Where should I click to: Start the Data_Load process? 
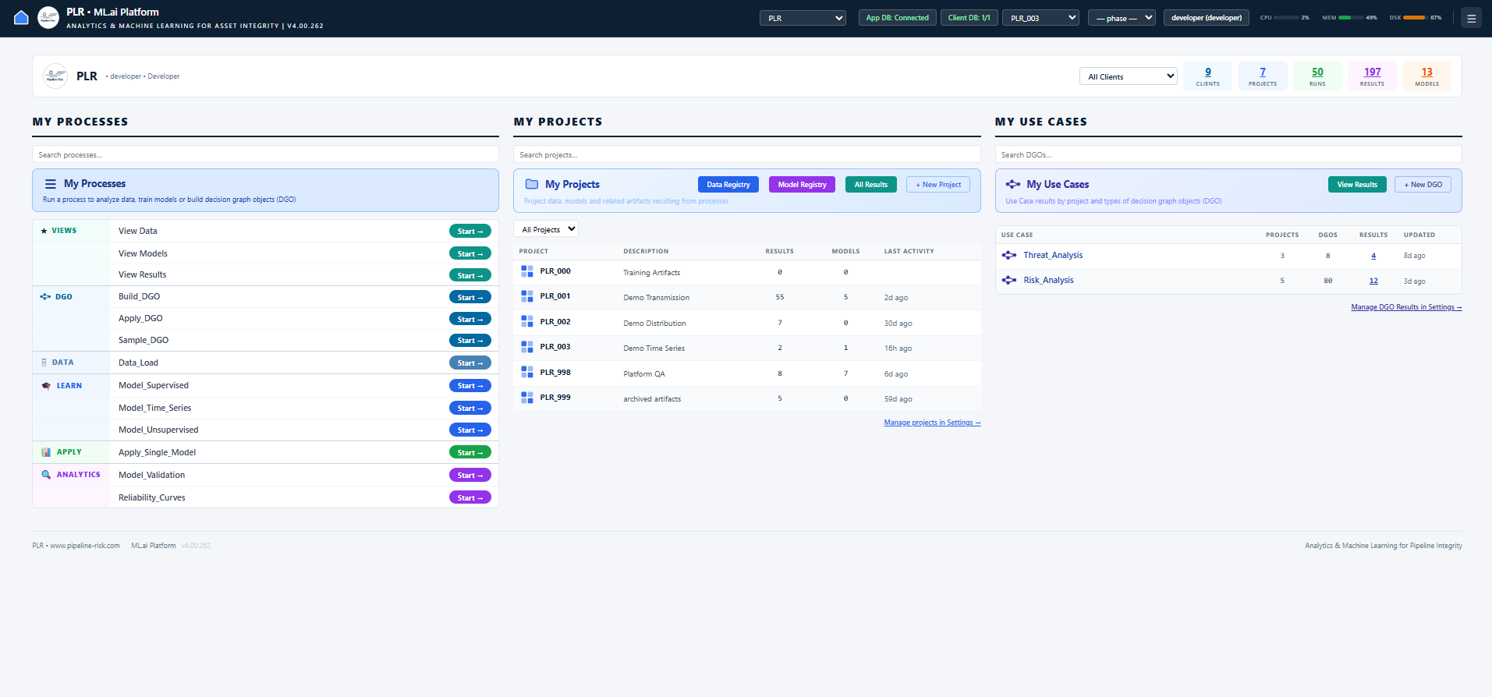470,363
